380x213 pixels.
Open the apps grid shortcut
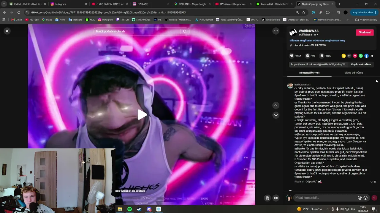[4, 20]
